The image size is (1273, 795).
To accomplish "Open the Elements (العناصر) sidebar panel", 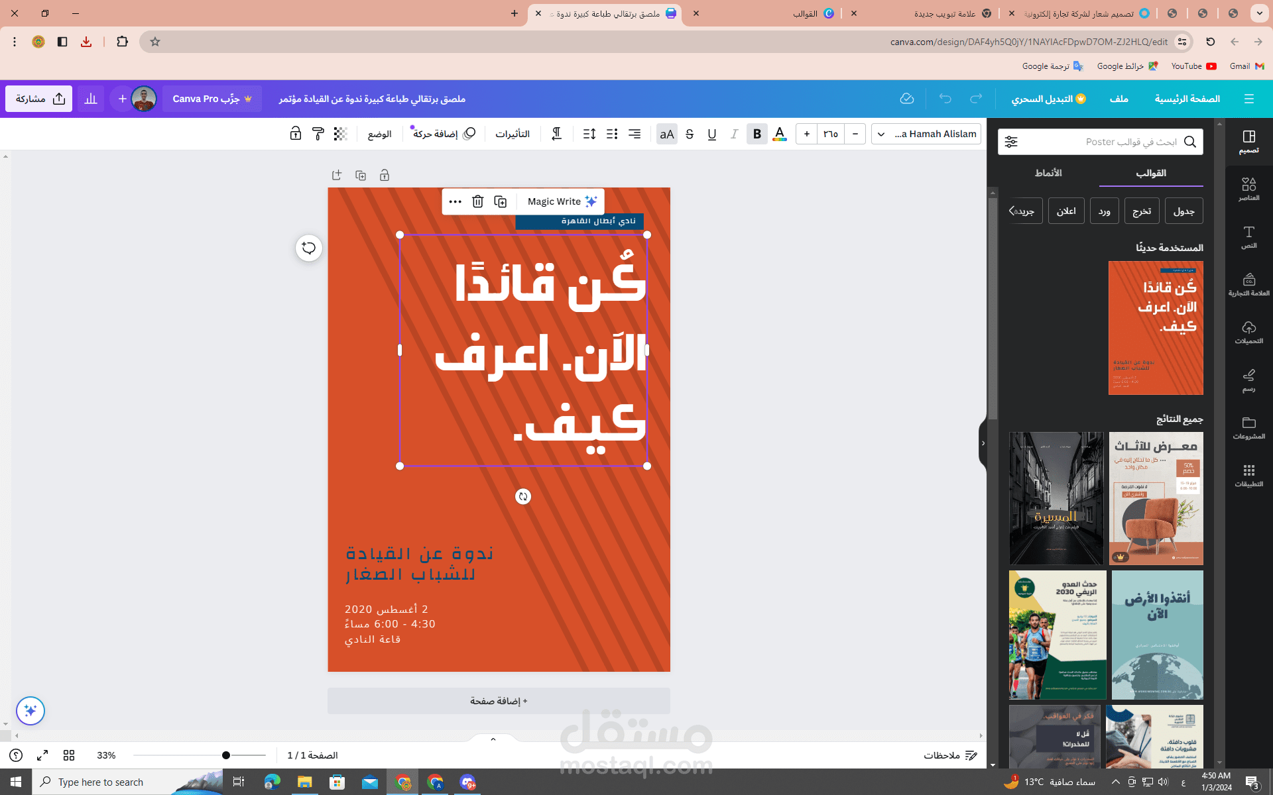I will (1248, 189).
